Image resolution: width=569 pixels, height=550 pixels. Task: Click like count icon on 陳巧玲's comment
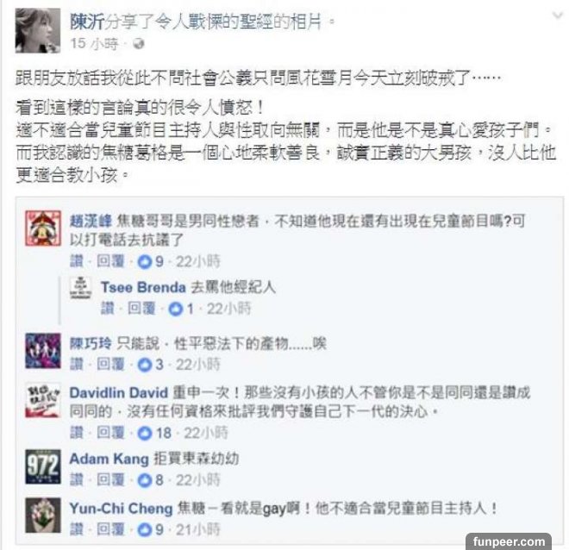(x=145, y=365)
